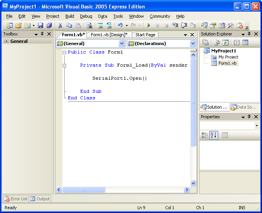This screenshot has width=262, height=213.
Task: Switch to the Start Page tab
Action: pos(145,35)
